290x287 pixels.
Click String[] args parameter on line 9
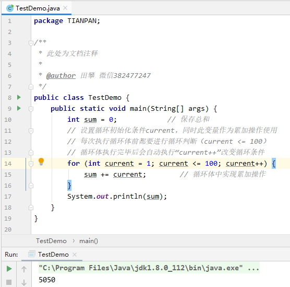[x=178, y=108]
